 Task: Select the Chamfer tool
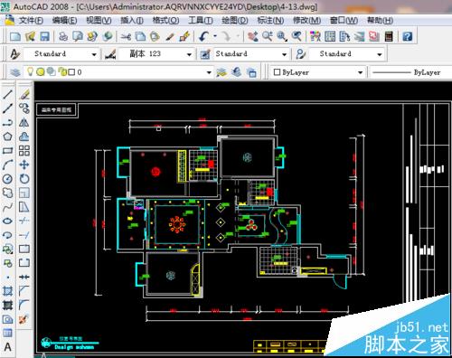click(24, 291)
